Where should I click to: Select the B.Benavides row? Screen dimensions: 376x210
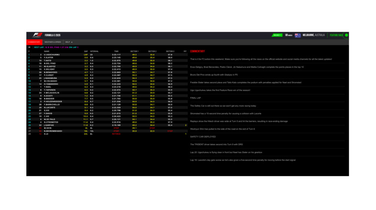tap(107, 72)
